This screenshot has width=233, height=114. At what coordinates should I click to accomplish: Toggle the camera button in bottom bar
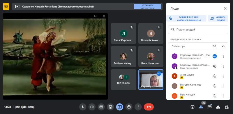pos(92,107)
